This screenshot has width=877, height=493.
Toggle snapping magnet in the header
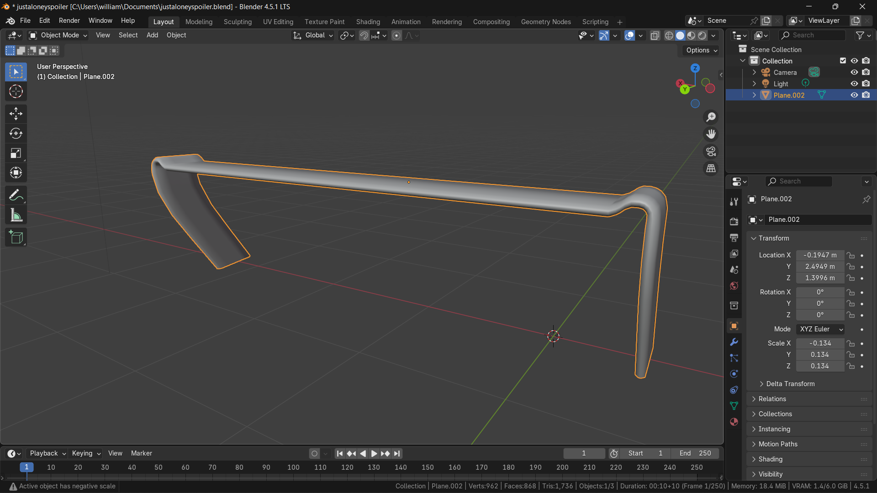[364, 36]
